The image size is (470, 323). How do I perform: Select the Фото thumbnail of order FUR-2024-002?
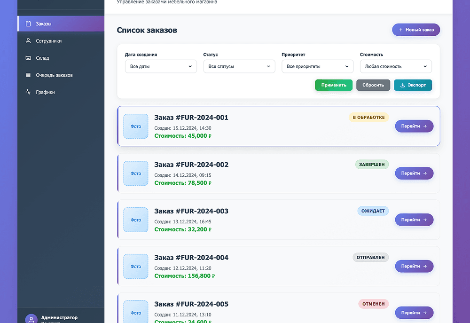coord(136,173)
